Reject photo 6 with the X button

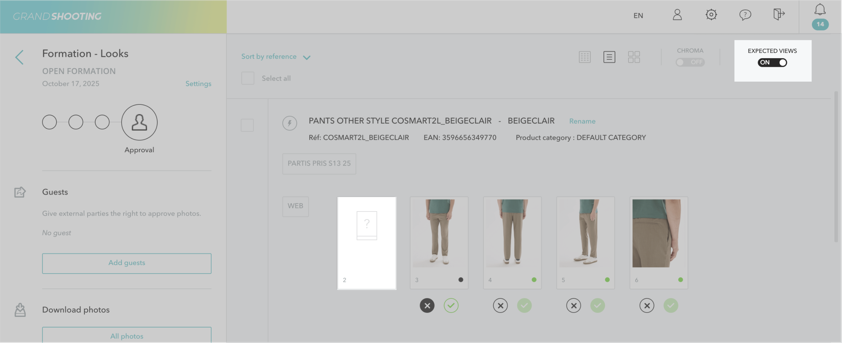647,306
